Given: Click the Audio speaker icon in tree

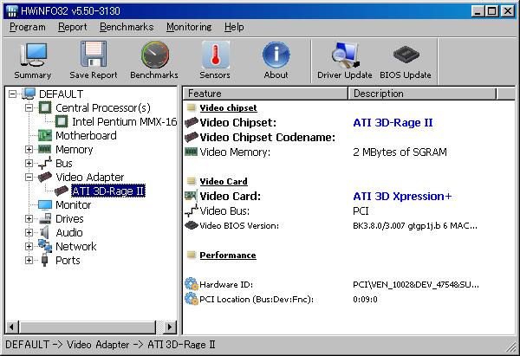Looking at the screenshot, I should click(45, 232).
